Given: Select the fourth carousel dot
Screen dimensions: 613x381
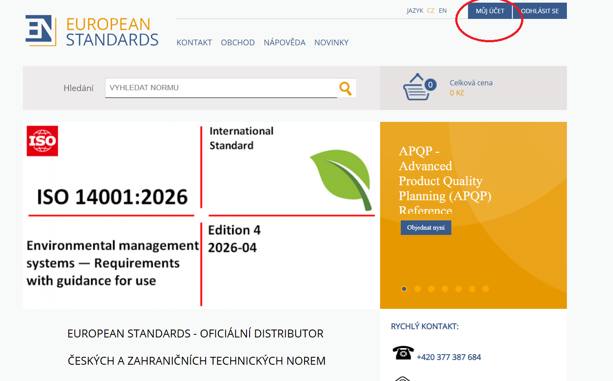Looking at the screenshot, I should click(445, 289).
